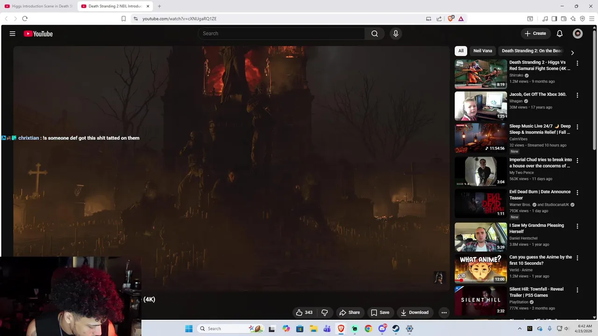The height and width of the screenshot is (336, 598).
Task: Click the taskbar volume speaker icon
Action: tap(566, 329)
